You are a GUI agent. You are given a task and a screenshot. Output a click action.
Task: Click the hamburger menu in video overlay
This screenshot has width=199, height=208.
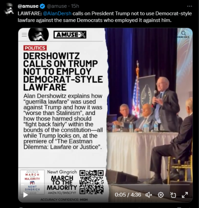click(24, 35)
